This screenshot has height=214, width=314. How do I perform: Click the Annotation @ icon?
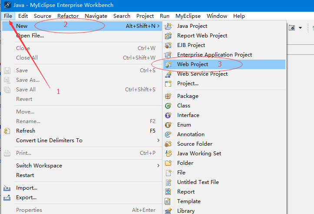tap(168, 134)
